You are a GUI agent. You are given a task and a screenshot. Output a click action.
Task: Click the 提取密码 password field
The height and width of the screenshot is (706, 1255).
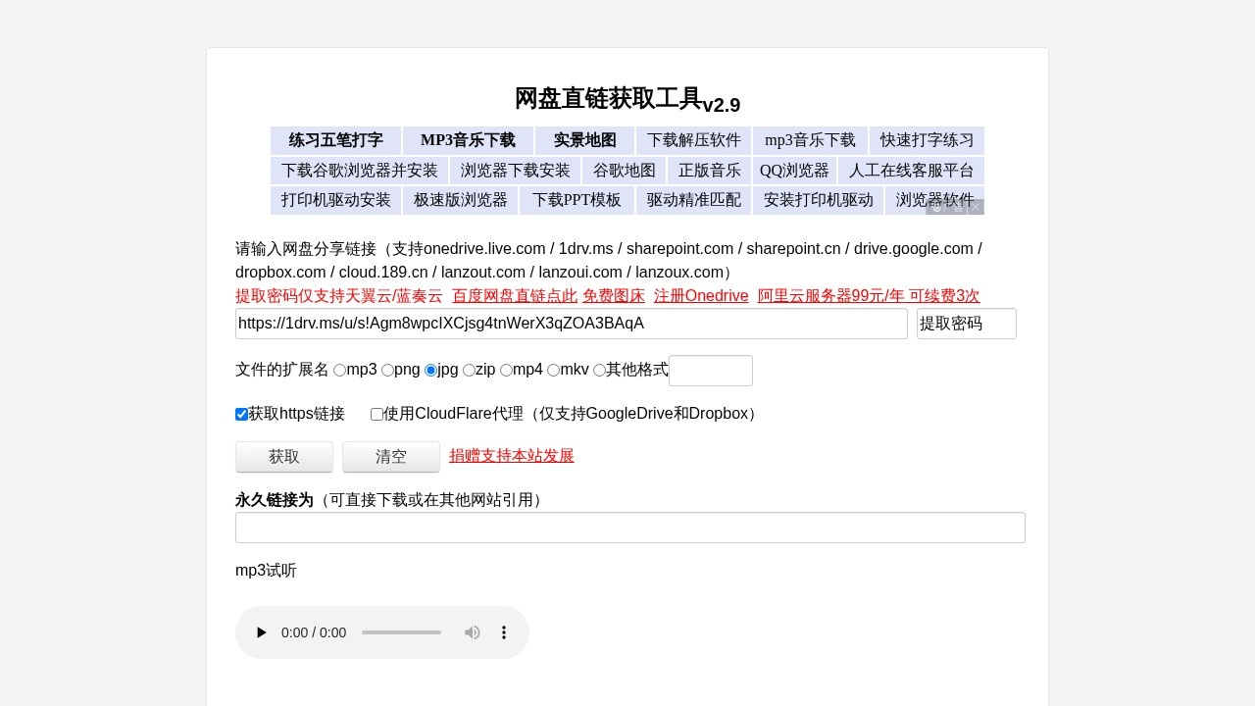pyautogui.click(x=967, y=324)
